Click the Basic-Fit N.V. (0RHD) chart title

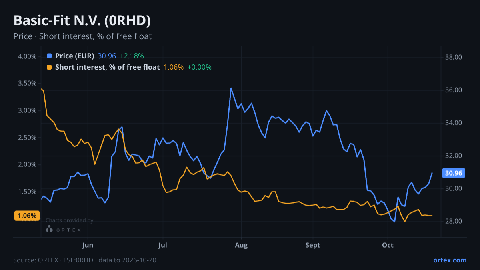point(82,21)
